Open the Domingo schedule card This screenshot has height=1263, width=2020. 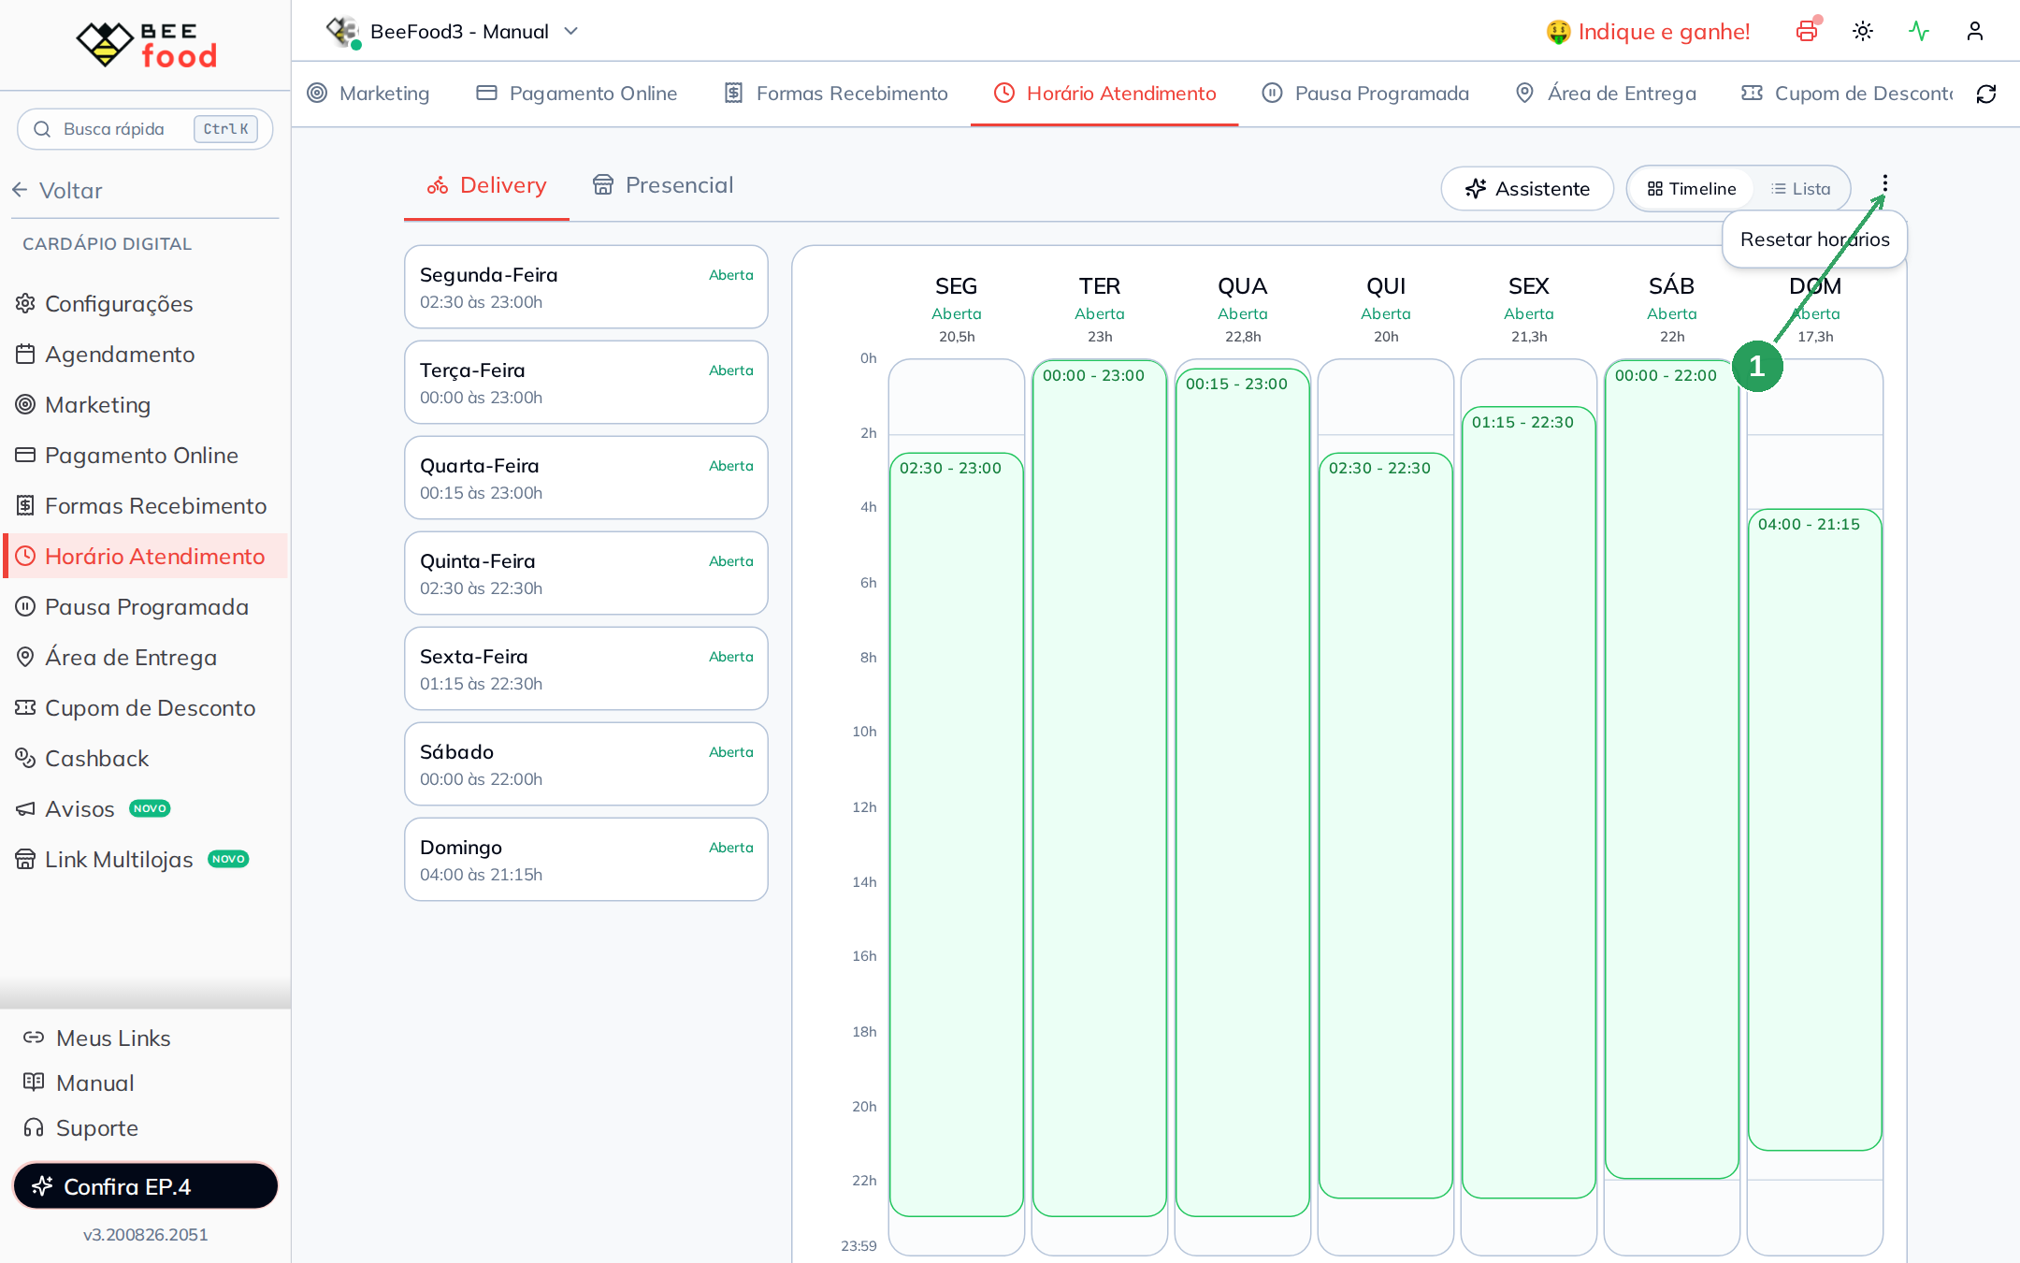[x=586, y=860]
